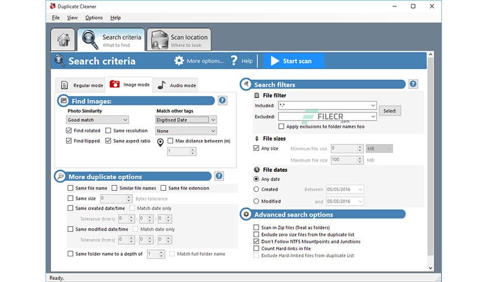Switch to Audio mode tab

coord(176,85)
